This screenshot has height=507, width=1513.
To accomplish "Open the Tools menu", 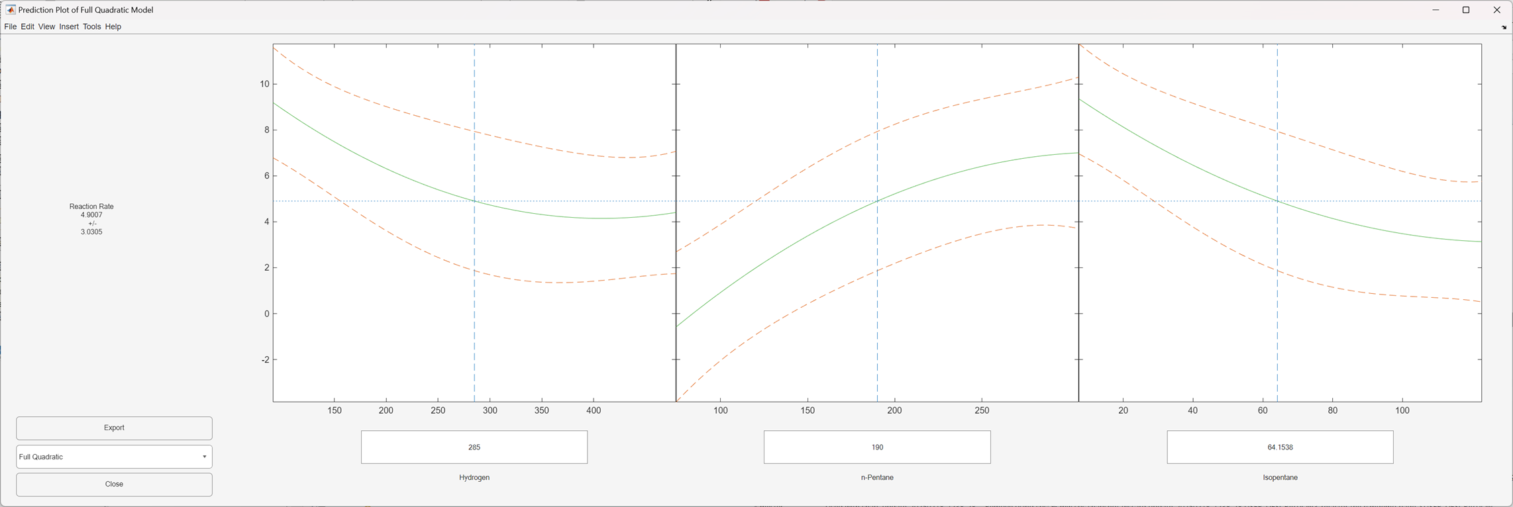I will (92, 26).
